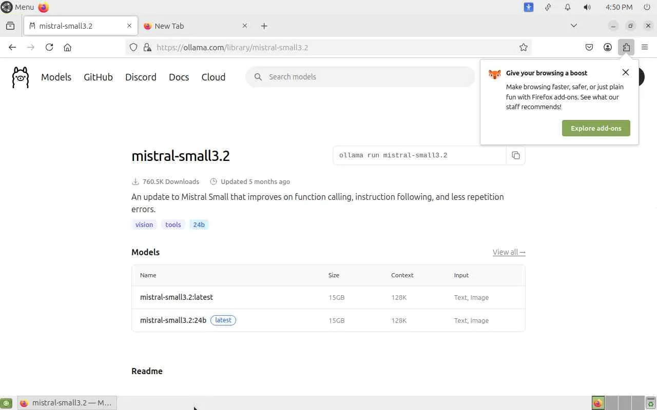Open the Firefox extensions button
657x410 pixels.
pyautogui.click(x=626, y=47)
